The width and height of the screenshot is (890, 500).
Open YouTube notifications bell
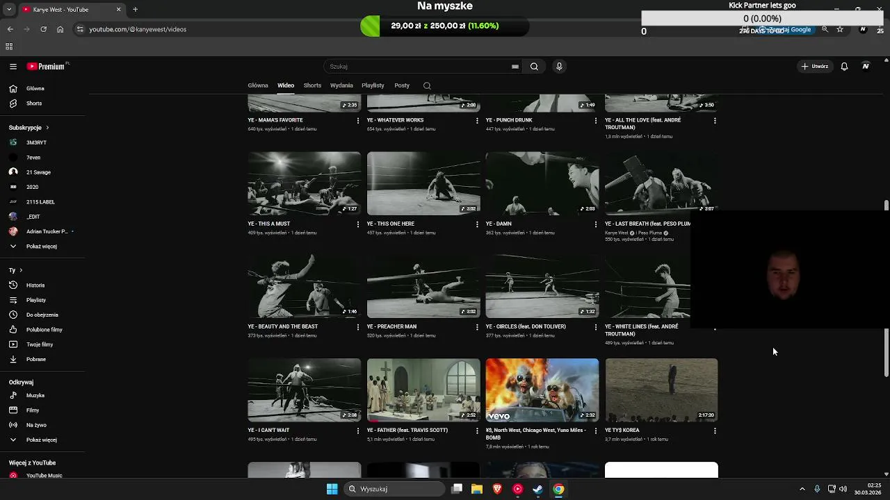pos(844,67)
